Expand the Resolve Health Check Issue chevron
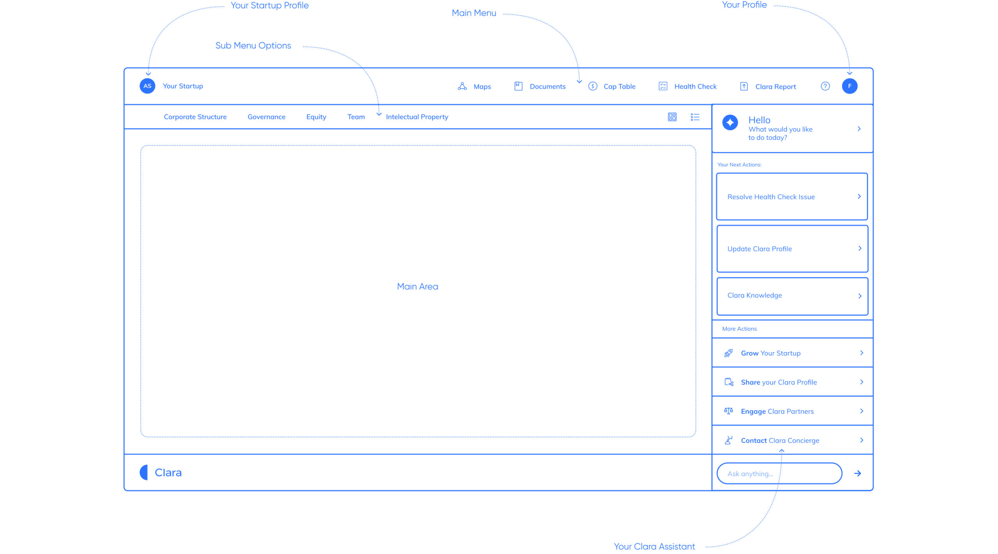The height and width of the screenshot is (554, 998). click(859, 196)
